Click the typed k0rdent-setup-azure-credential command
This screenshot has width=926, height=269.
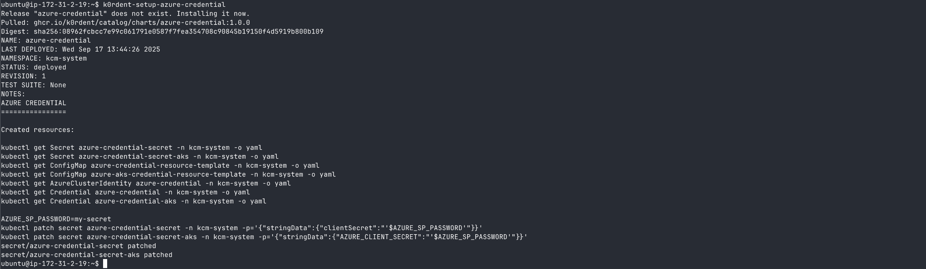coord(164,5)
